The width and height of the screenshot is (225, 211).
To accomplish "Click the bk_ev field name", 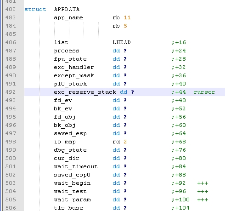I will (63, 109).
